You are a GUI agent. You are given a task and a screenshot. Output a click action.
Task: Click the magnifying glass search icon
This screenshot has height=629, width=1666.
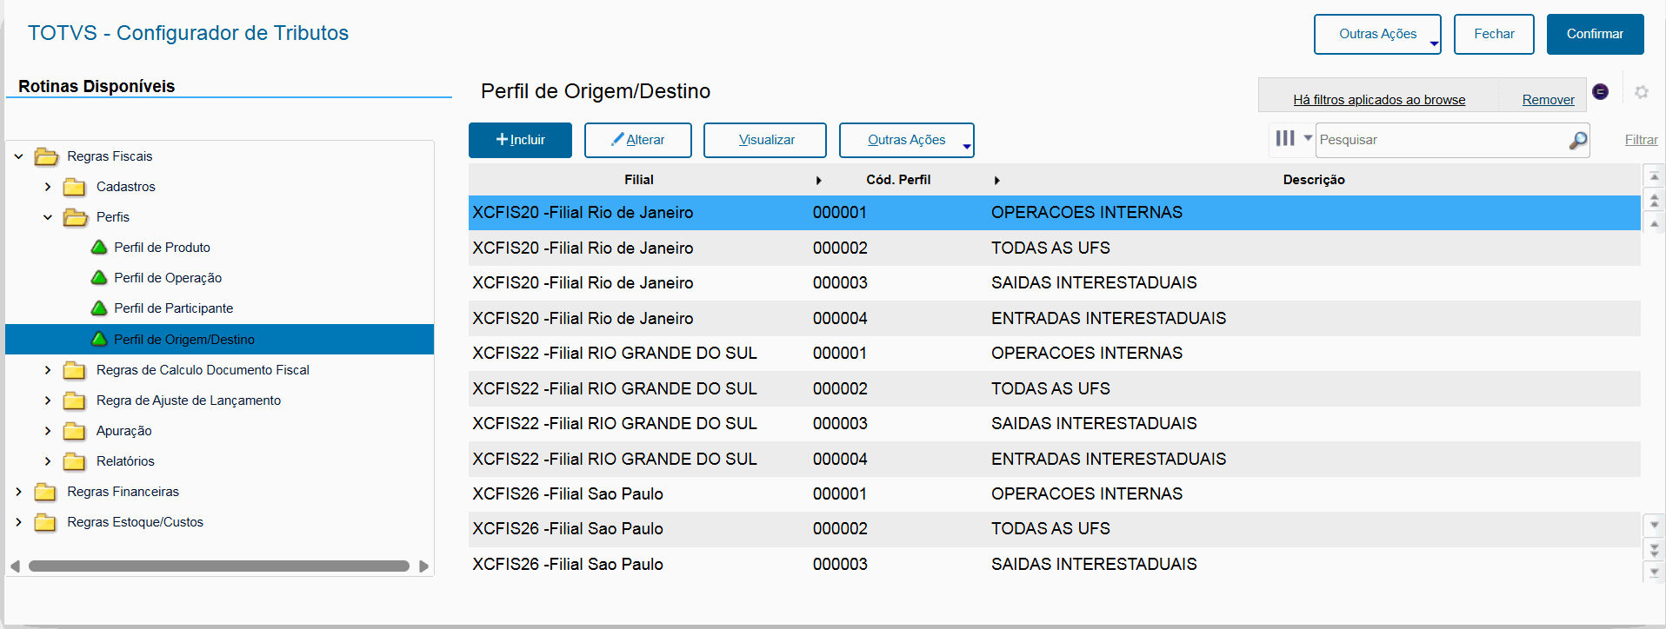point(1577,140)
